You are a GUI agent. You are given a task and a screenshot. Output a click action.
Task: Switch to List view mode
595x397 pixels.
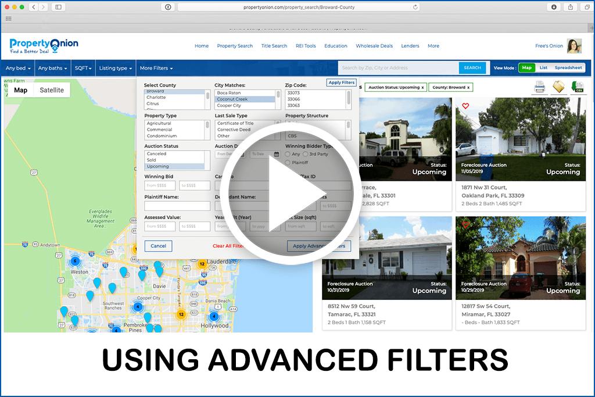click(544, 67)
